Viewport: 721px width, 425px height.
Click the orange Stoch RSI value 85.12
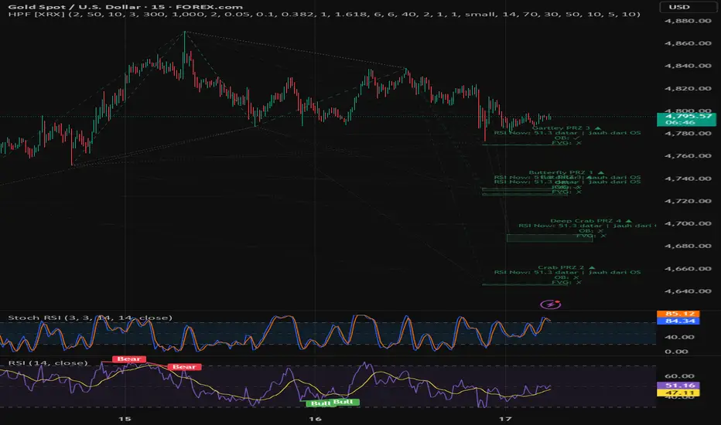pos(678,314)
